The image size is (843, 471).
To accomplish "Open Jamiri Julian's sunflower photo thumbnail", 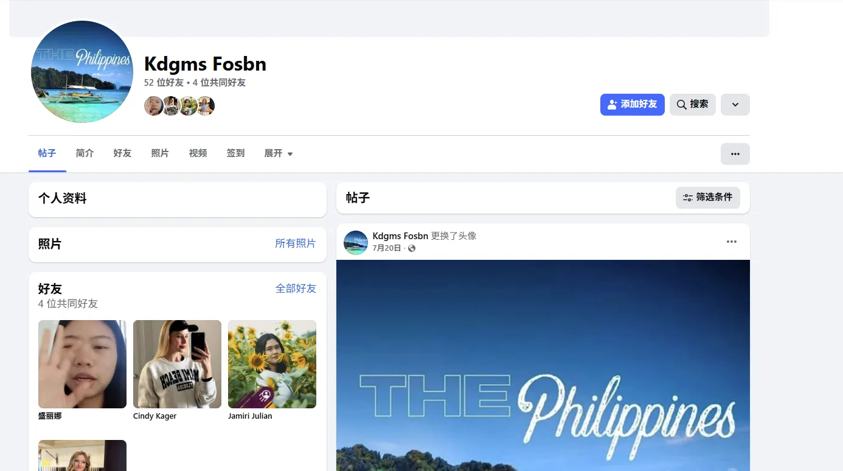I will [x=272, y=364].
